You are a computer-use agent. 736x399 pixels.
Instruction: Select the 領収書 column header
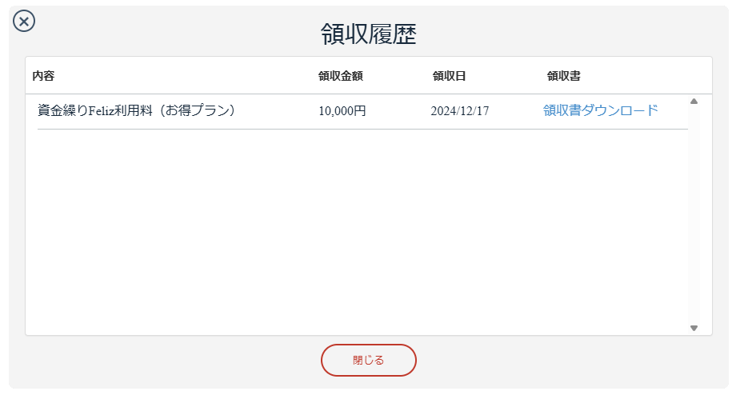click(564, 76)
